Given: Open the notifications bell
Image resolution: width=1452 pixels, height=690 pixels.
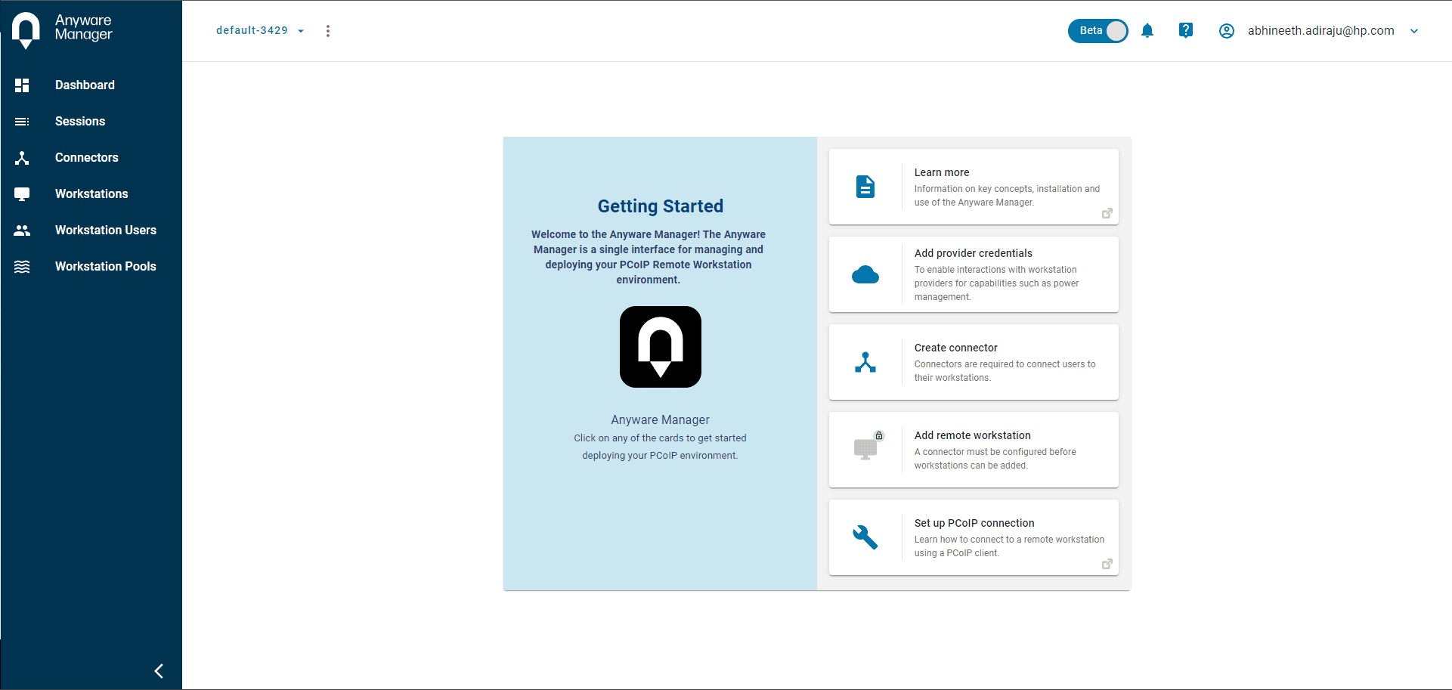Looking at the screenshot, I should pos(1147,31).
